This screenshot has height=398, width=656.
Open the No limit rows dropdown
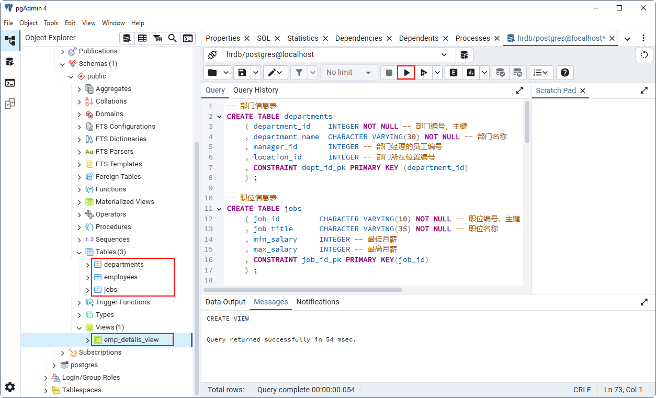(348, 73)
